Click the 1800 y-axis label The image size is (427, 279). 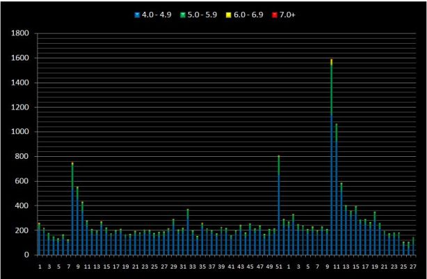pos(20,33)
